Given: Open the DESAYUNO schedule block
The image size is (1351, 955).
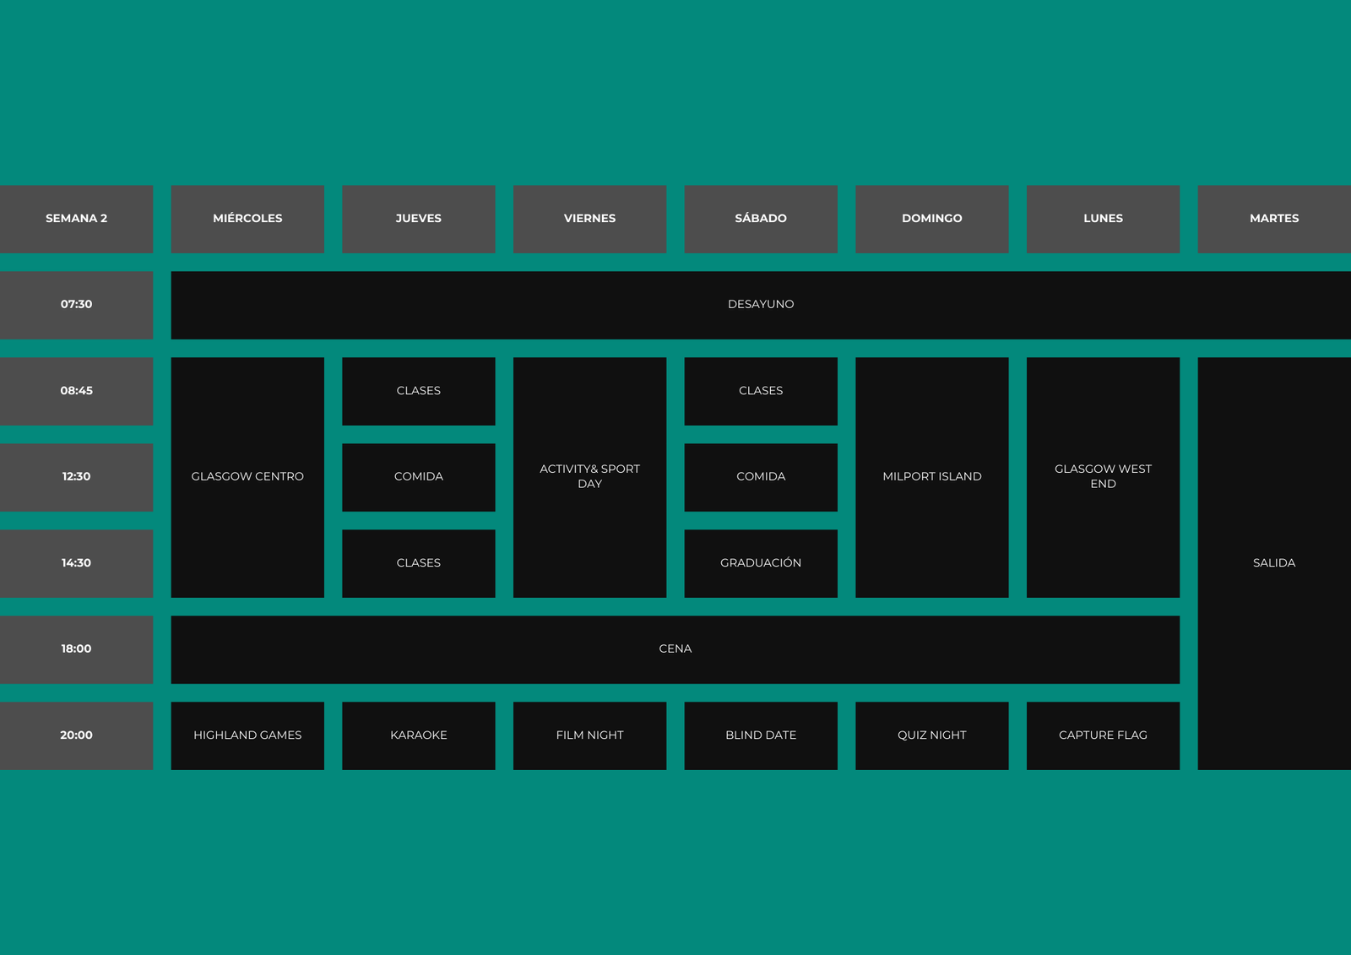Looking at the screenshot, I should point(761,305).
